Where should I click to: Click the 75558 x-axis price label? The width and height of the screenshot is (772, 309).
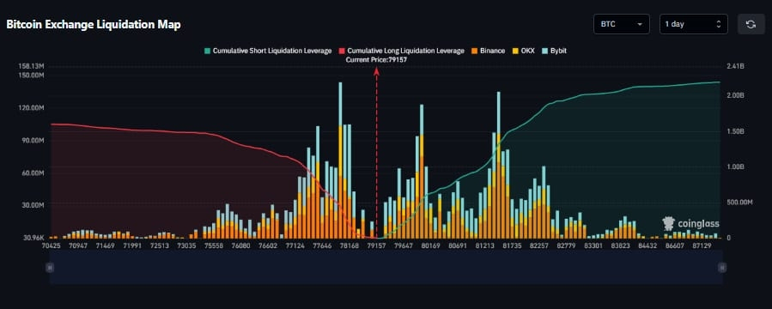tap(213, 245)
